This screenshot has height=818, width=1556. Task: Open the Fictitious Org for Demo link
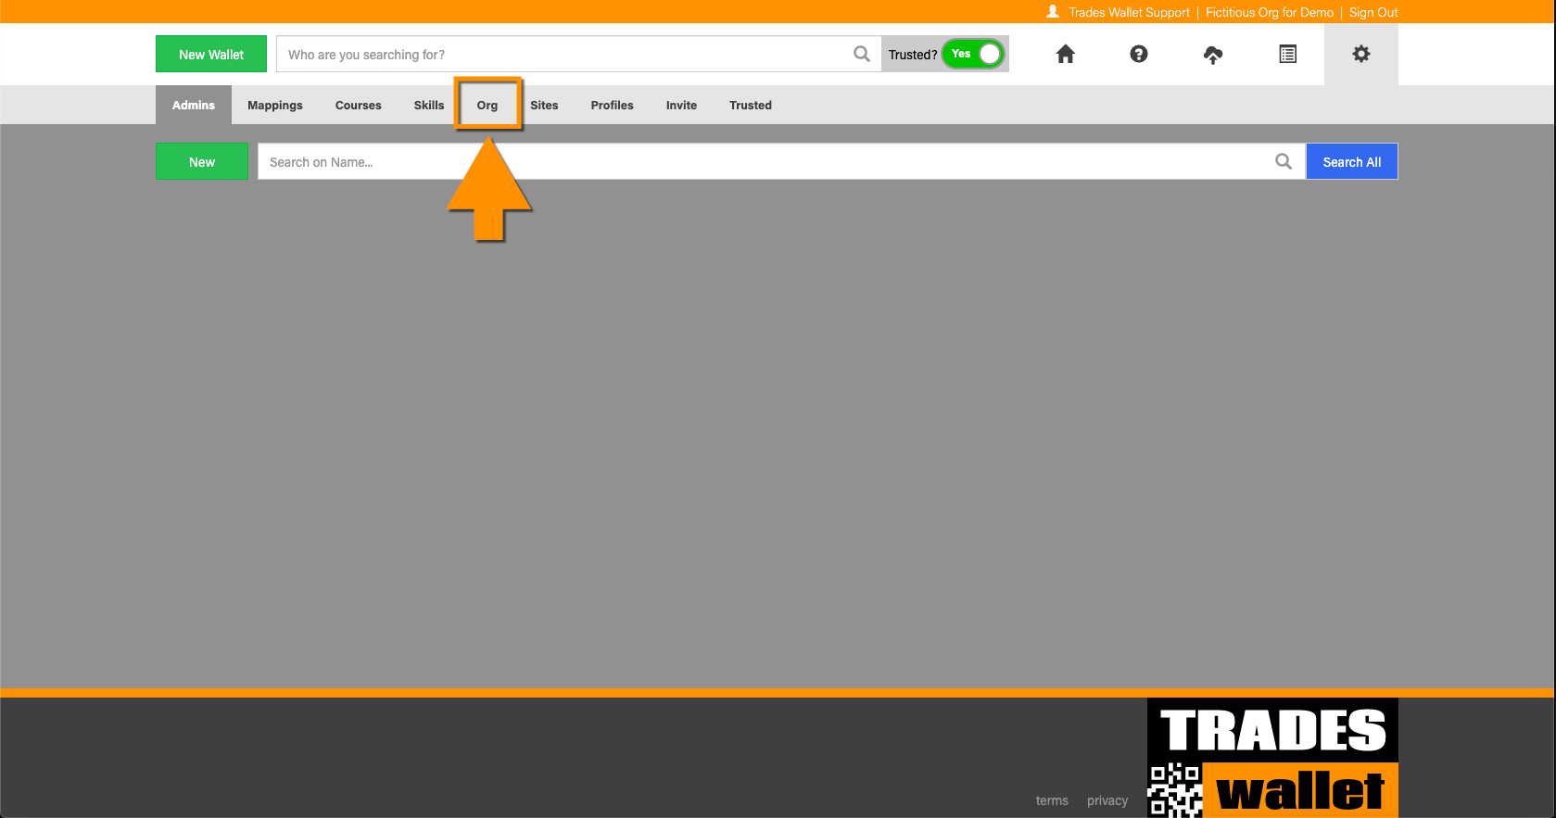pos(1269,12)
